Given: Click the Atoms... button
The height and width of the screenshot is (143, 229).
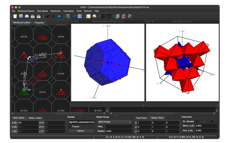Looking at the screenshot, I should 81,131.
